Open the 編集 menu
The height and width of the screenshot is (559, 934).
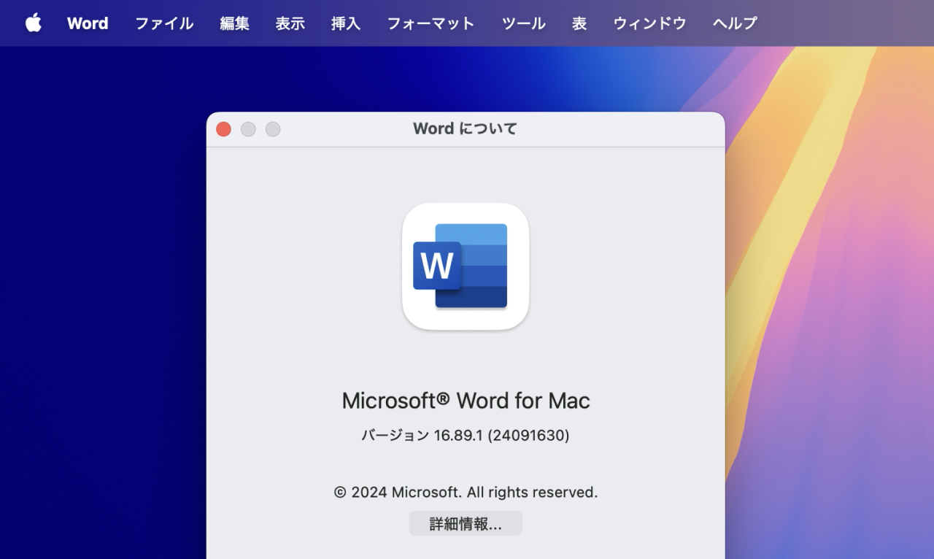pos(234,23)
